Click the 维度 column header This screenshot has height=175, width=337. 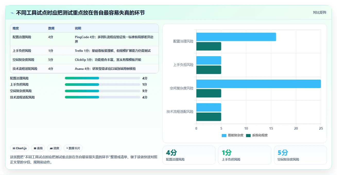point(16,28)
